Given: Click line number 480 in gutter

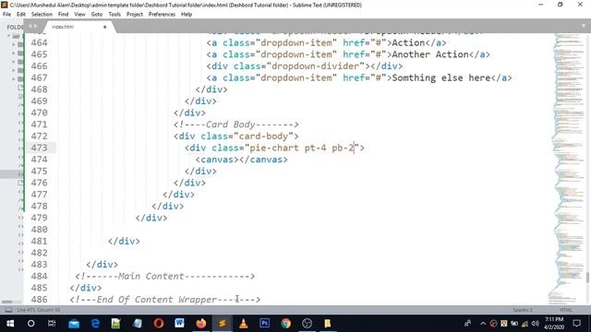Looking at the screenshot, I should pyautogui.click(x=39, y=230).
